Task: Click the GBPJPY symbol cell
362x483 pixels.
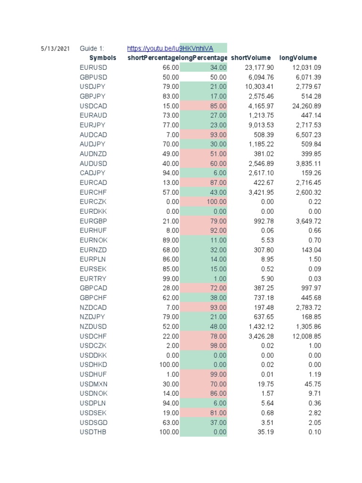Action: click(93, 96)
